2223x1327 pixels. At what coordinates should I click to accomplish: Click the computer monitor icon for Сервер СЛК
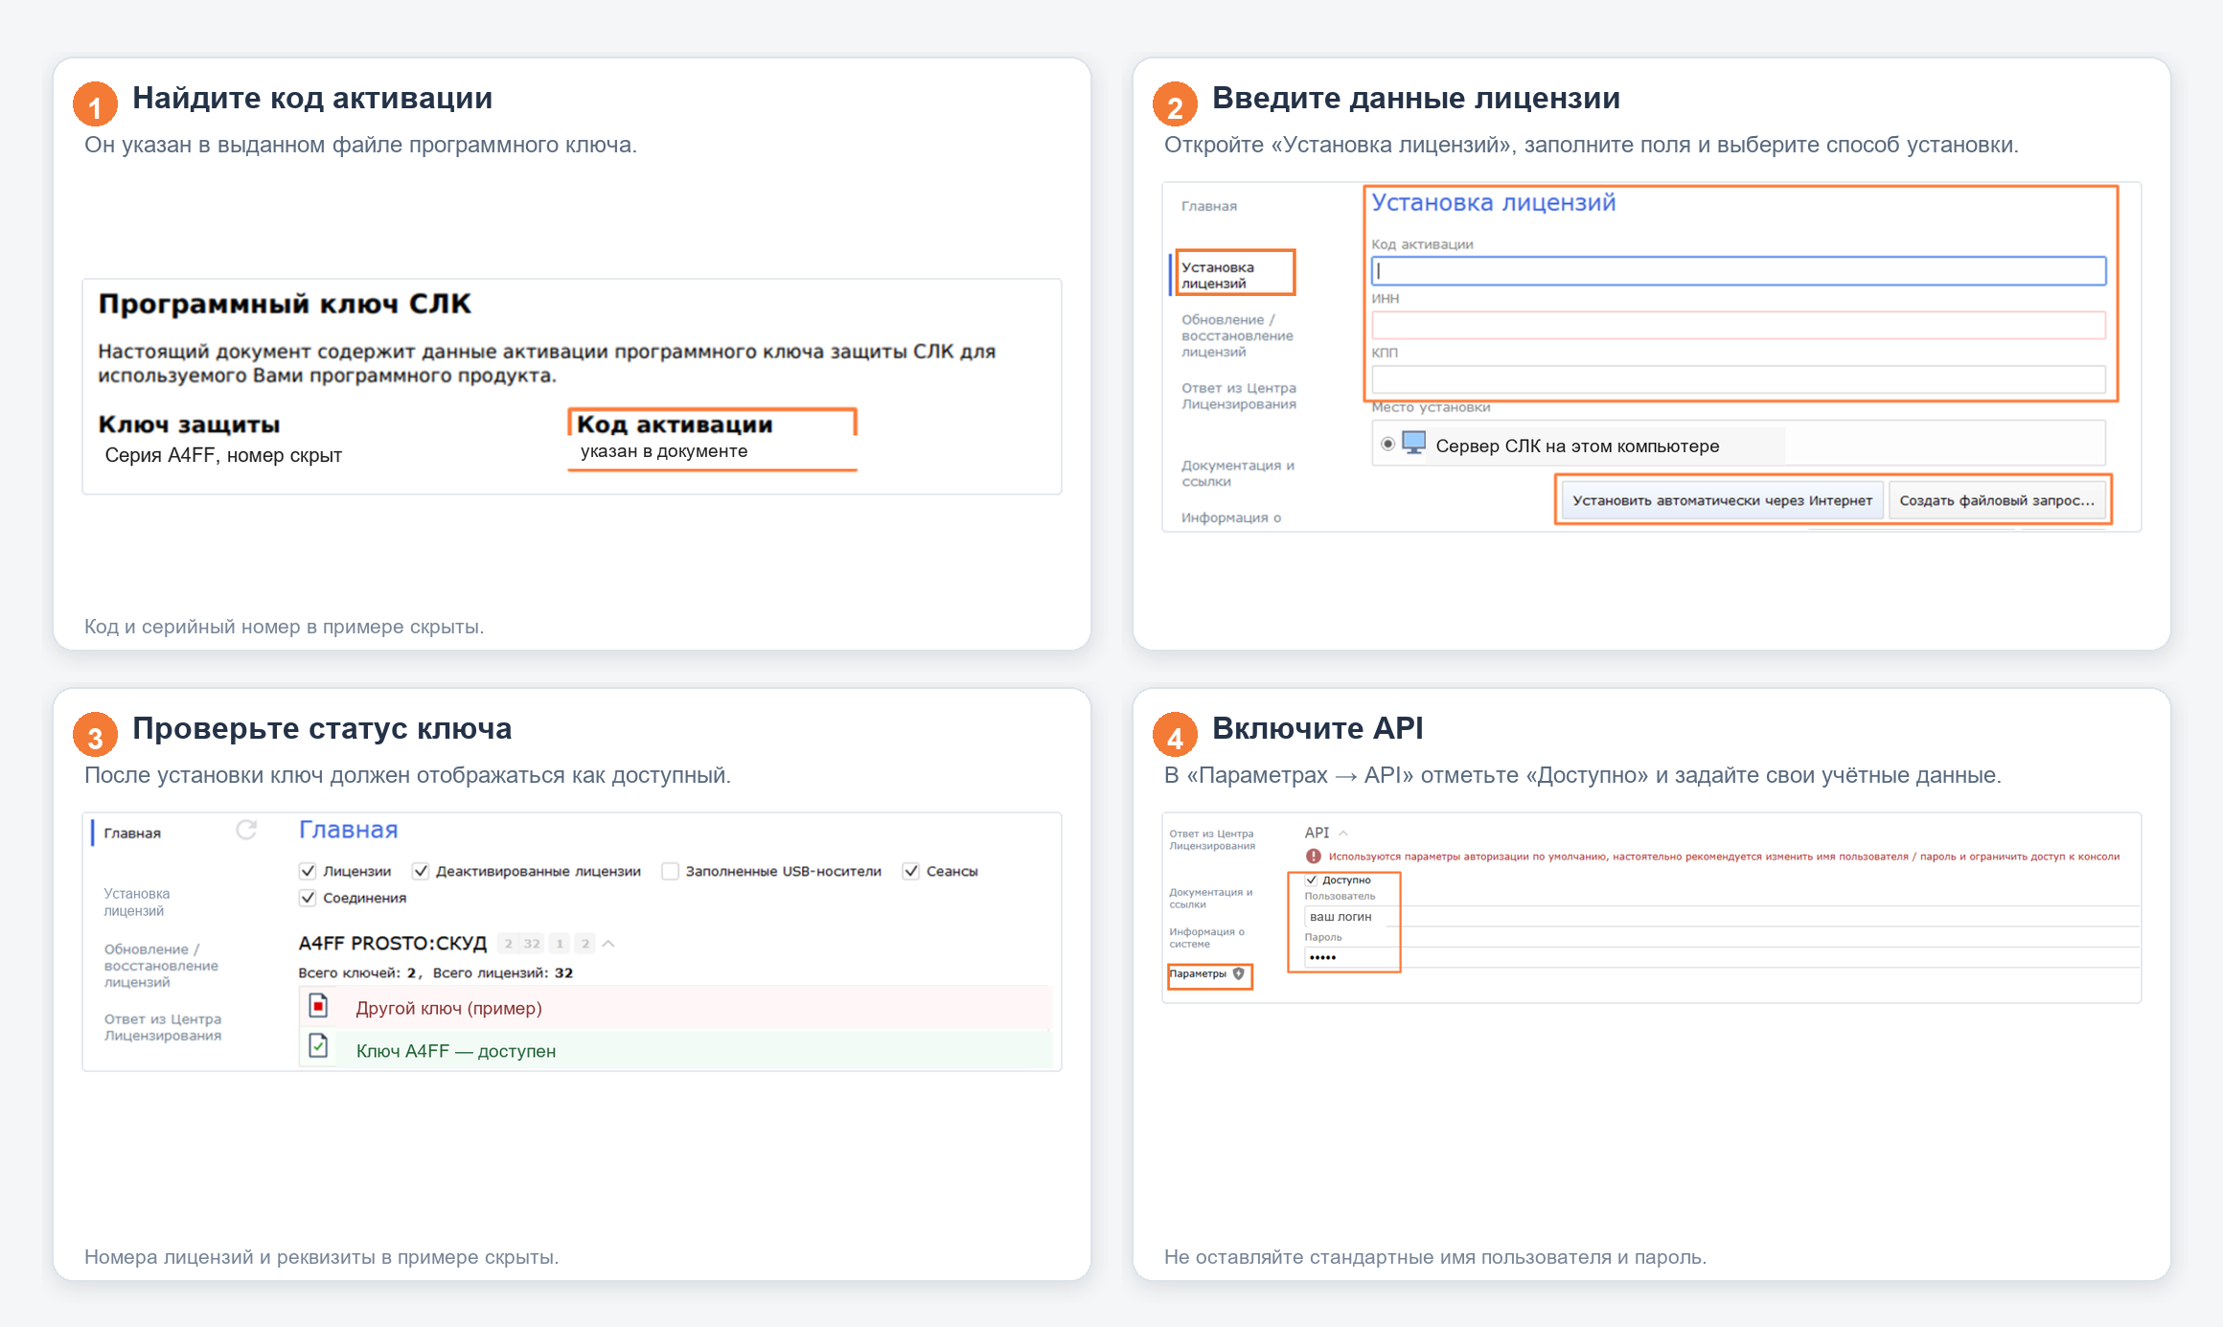[1413, 444]
